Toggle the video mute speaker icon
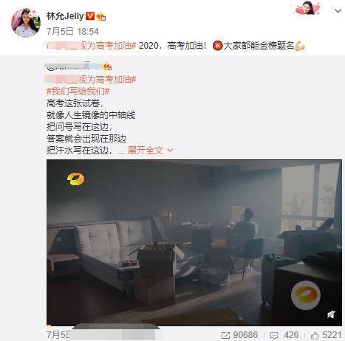Viewport: 345px width, 341px height. tap(331, 314)
